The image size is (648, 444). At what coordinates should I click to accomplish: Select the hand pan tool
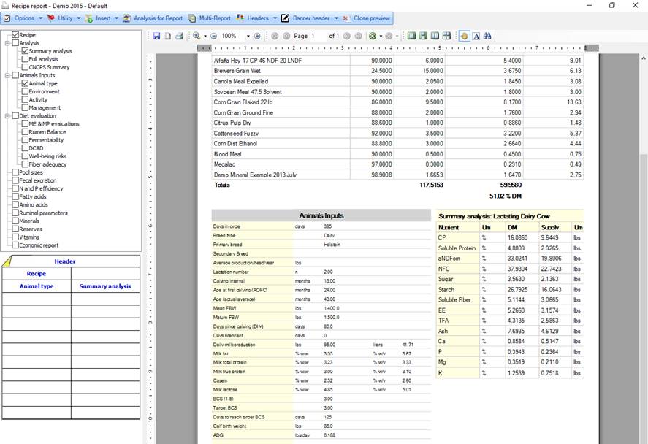tap(464, 36)
